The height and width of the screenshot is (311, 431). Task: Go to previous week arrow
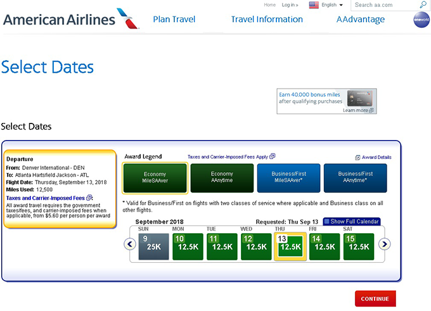coord(130,244)
